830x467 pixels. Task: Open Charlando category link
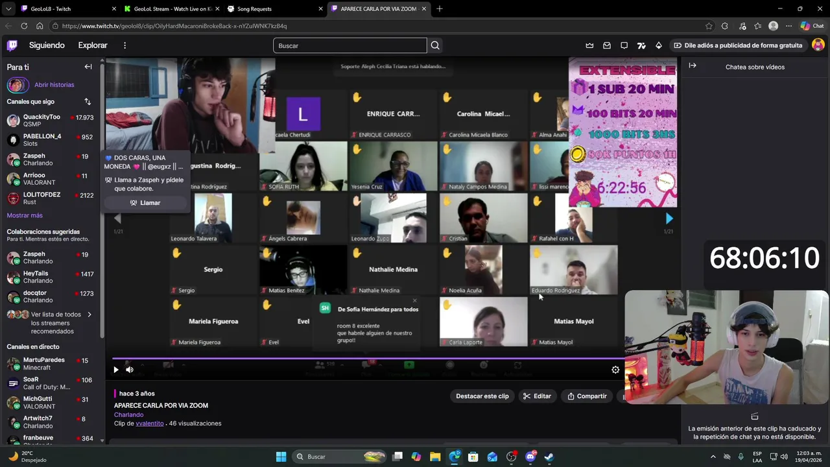coord(128,415)
